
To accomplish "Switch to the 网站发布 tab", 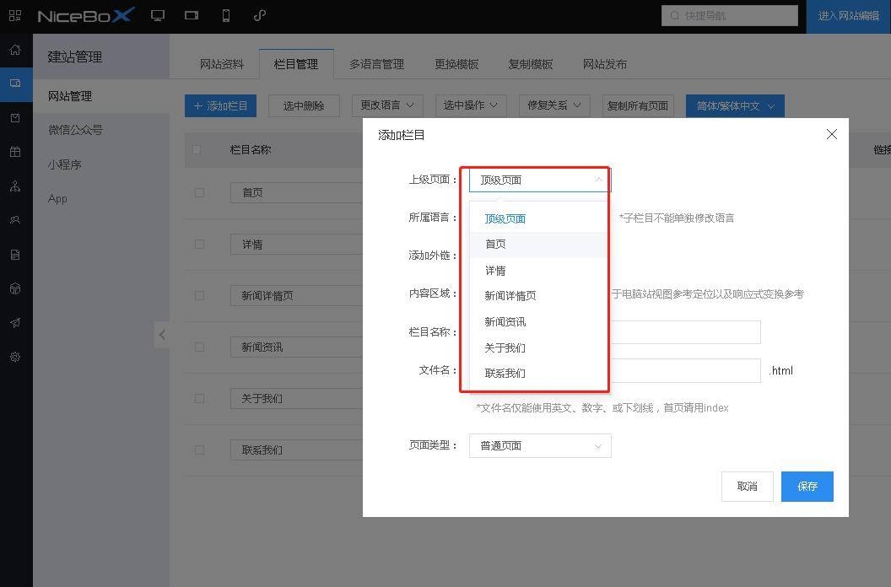I will [x=603, y=63].
